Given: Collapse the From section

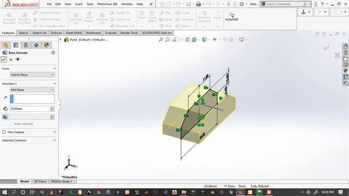Looking at the screenshot, I should click(55, 69).
